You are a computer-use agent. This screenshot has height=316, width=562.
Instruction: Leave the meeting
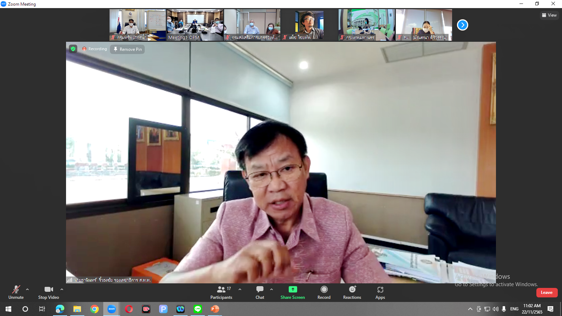[x=547, y=292]
